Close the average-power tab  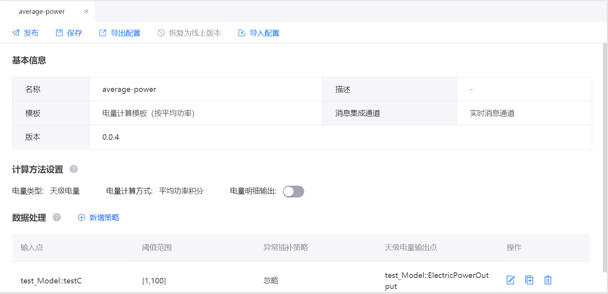(x=86, y=11)
